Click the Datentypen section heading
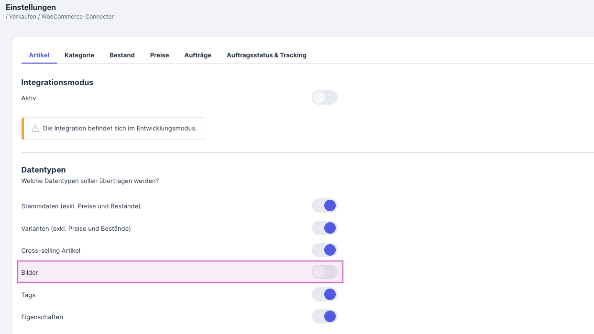Viewport: 594px width, 334px height. [x=44, y=170]
